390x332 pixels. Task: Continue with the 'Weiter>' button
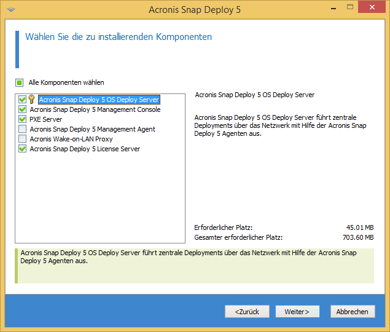[x=297, y=312]
